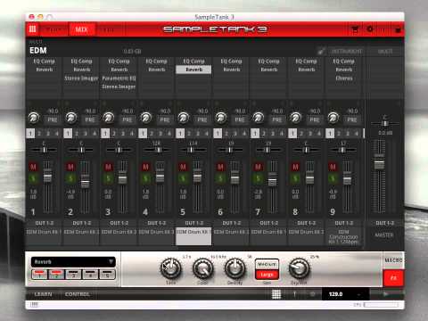Click the reverb Density knob
This screenshot has height=321, width=428.
(235, 267)
